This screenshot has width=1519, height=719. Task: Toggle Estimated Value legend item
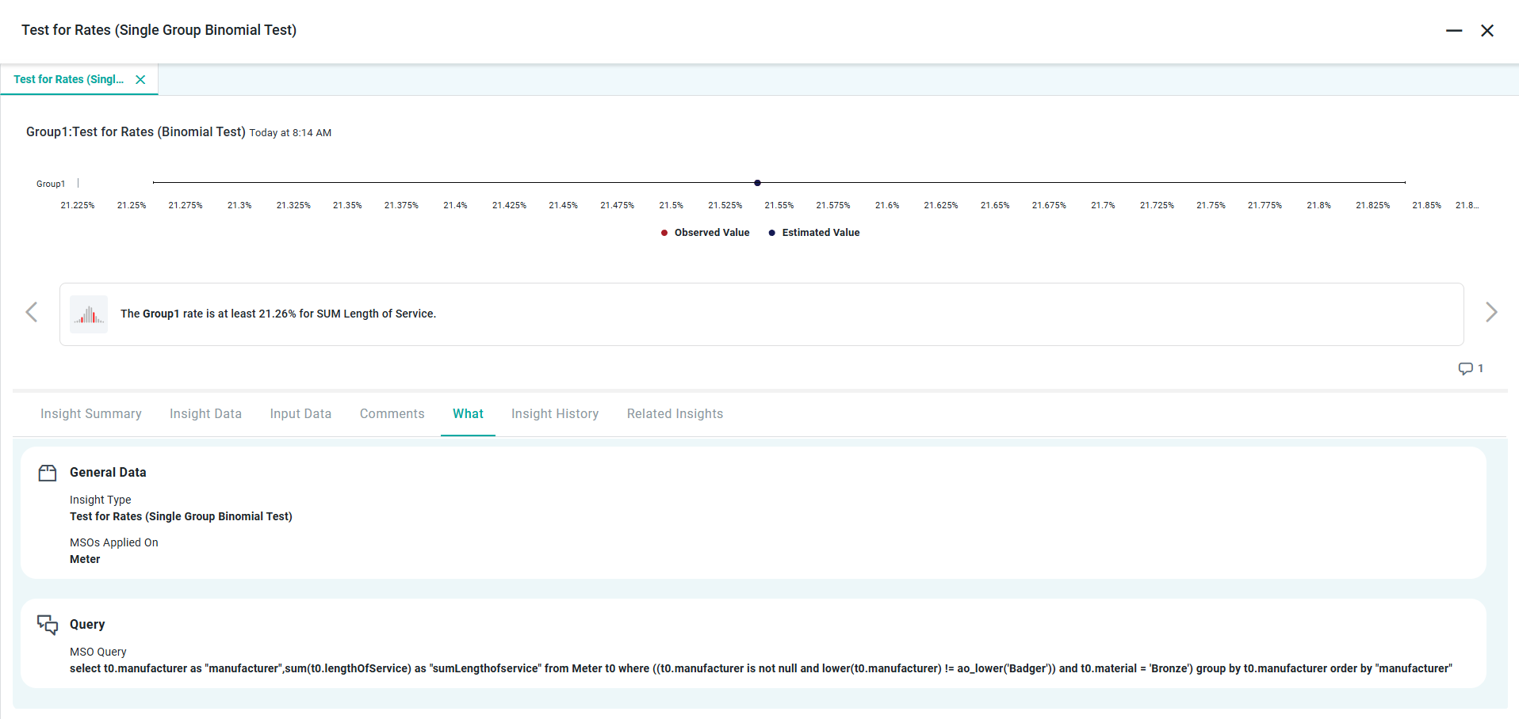(x=814, y=233)
